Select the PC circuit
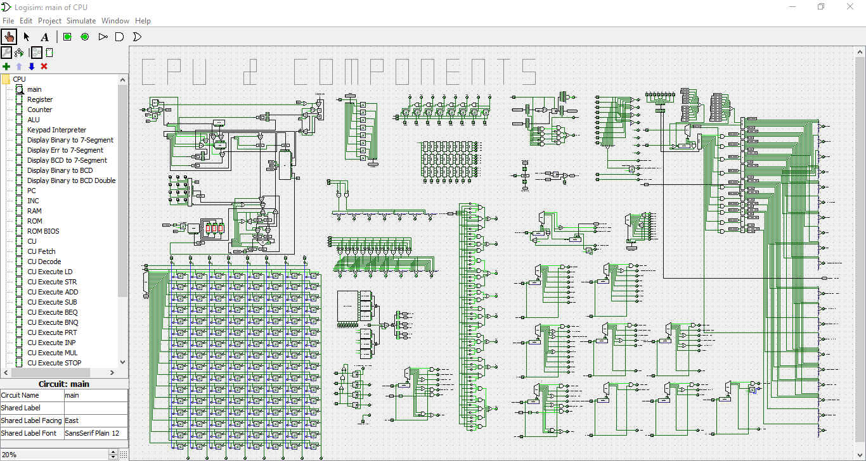The height and width of the screenshot is (461, 866). 32,191
